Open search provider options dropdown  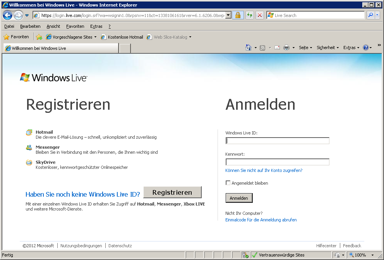tap(377, 15)
